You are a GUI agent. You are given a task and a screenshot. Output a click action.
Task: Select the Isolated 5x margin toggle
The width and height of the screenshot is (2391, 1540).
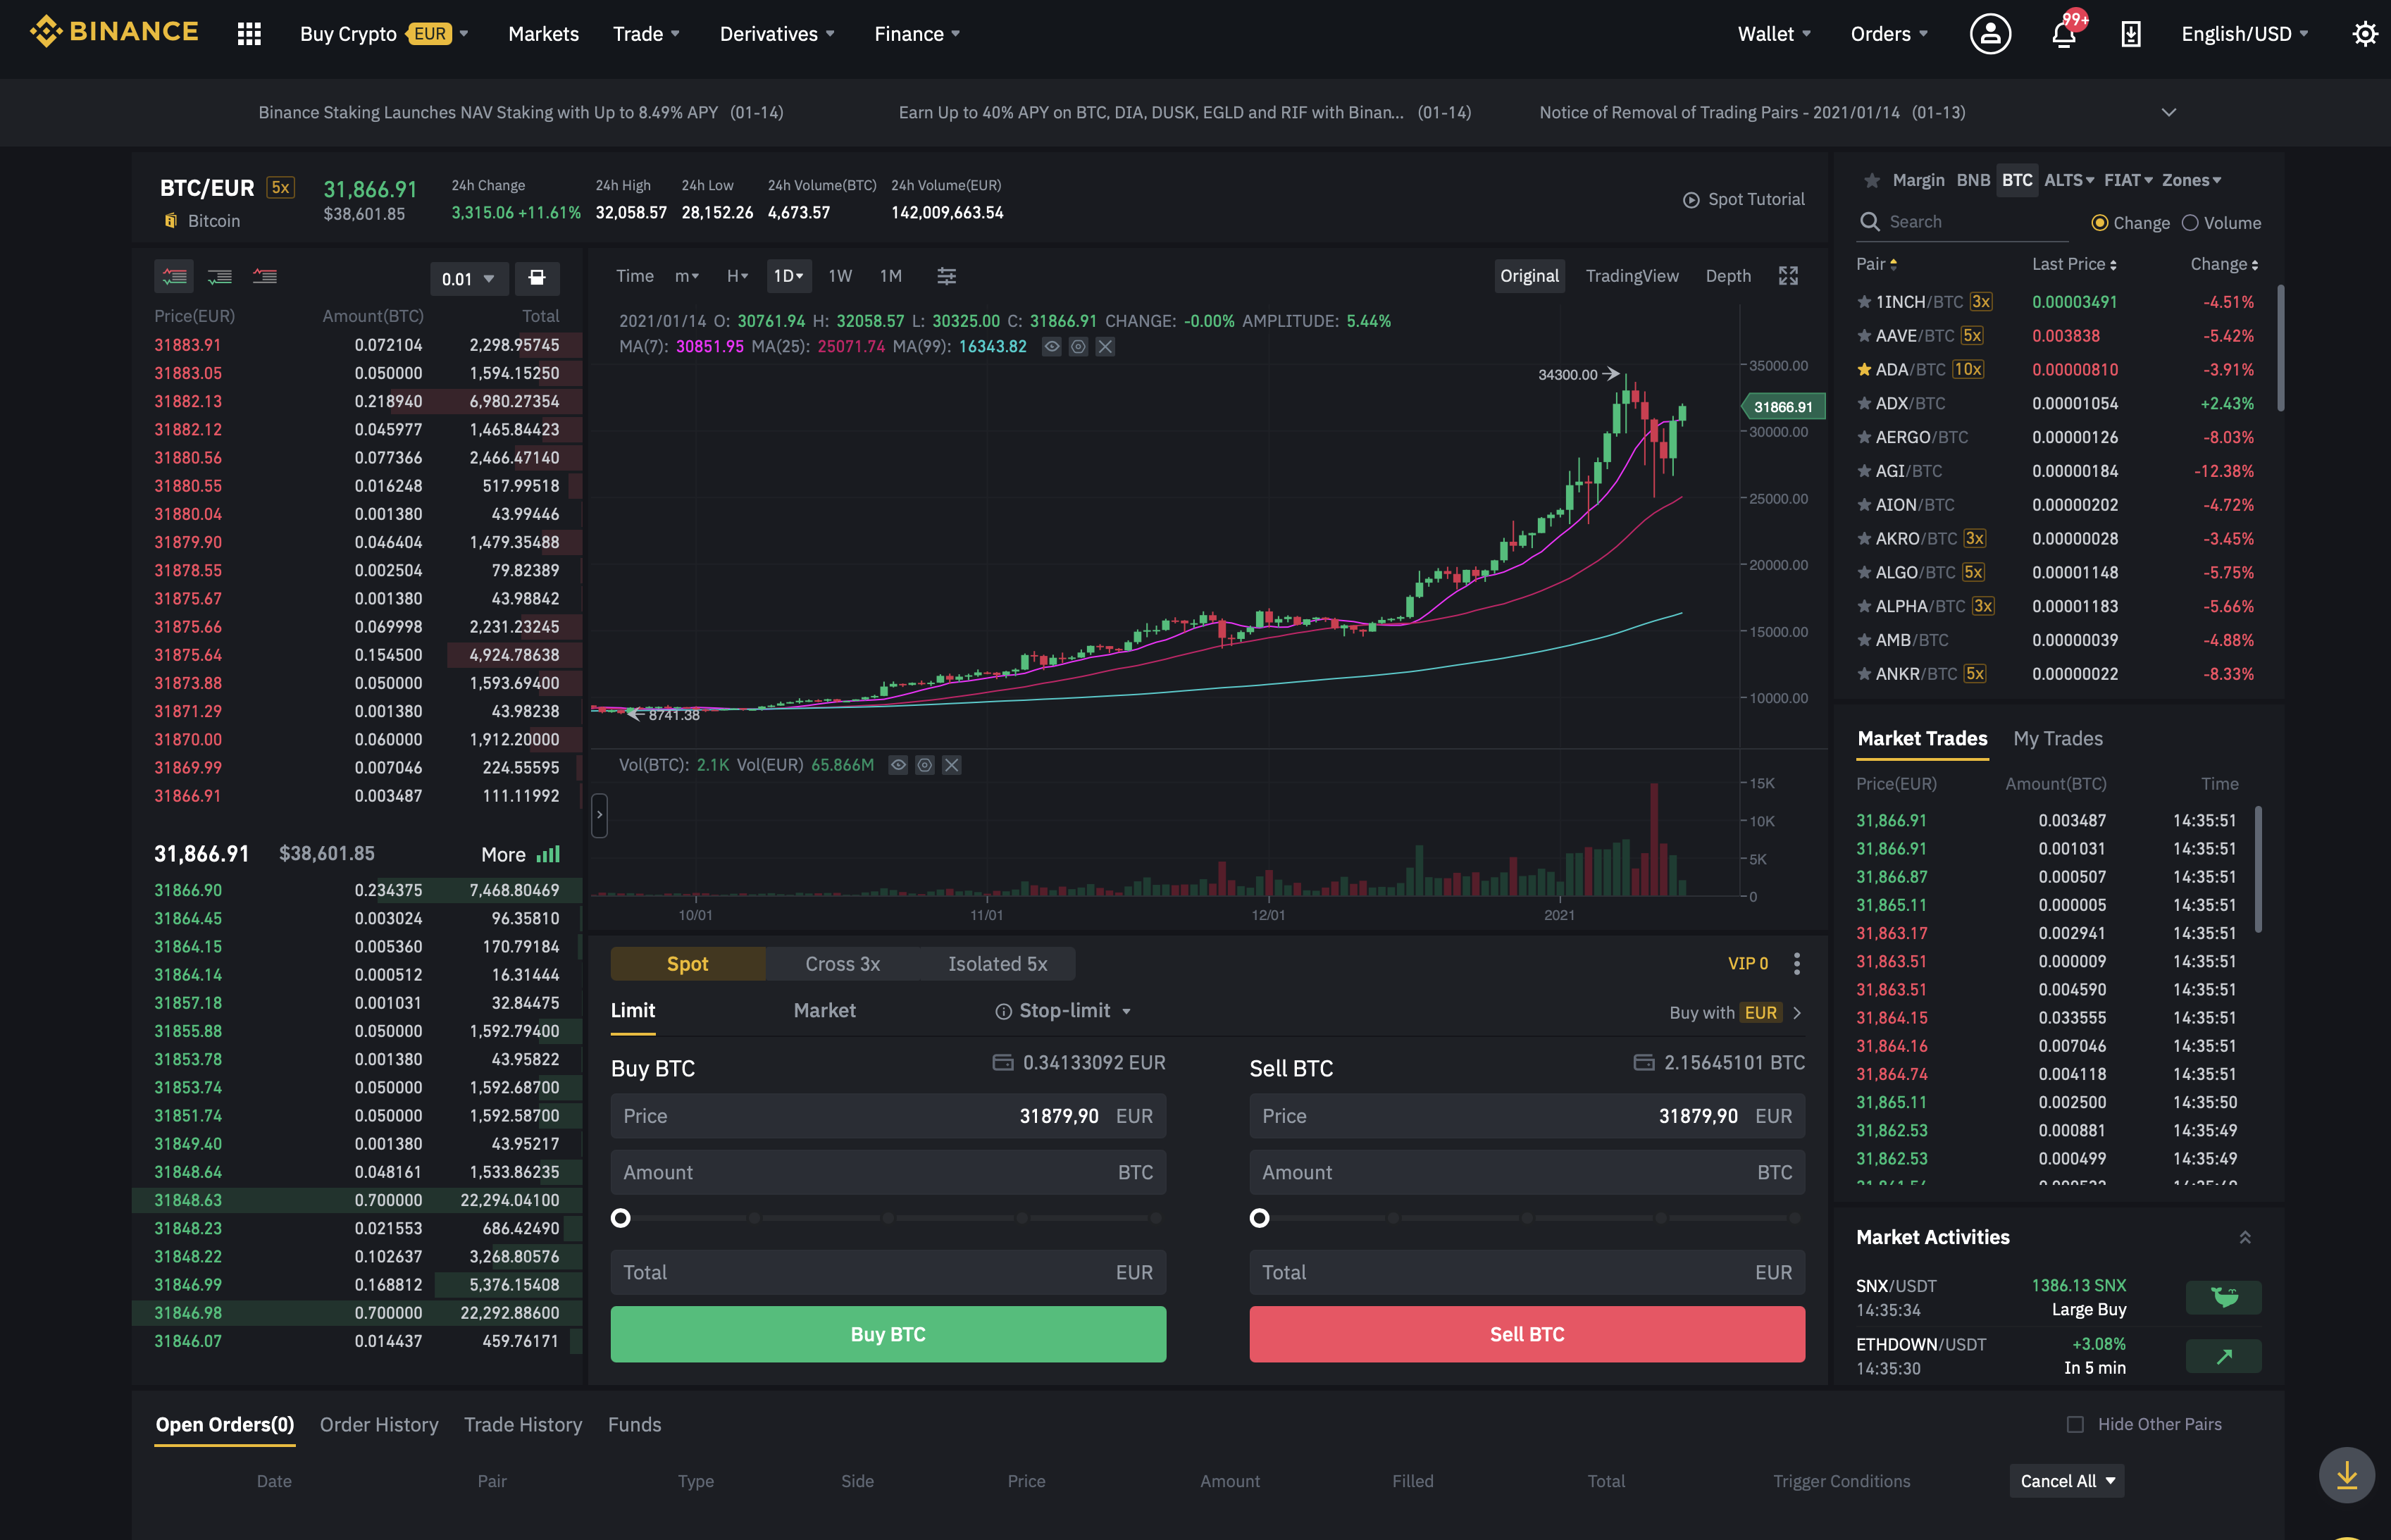click(997, 962)
